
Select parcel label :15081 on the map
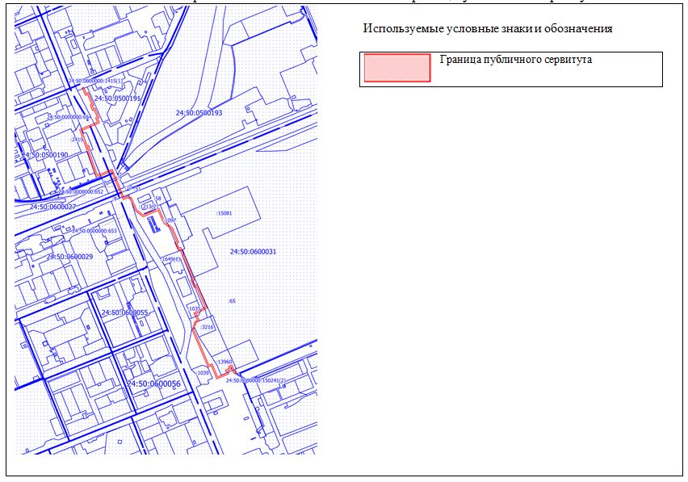pyautogui.click(x=224, y=213)
